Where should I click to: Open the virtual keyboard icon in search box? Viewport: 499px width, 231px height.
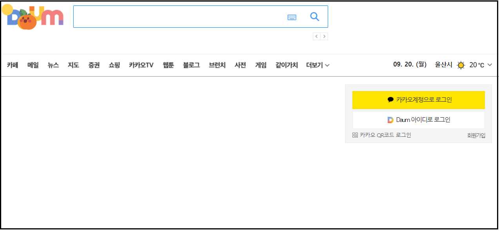pos(292,17)
